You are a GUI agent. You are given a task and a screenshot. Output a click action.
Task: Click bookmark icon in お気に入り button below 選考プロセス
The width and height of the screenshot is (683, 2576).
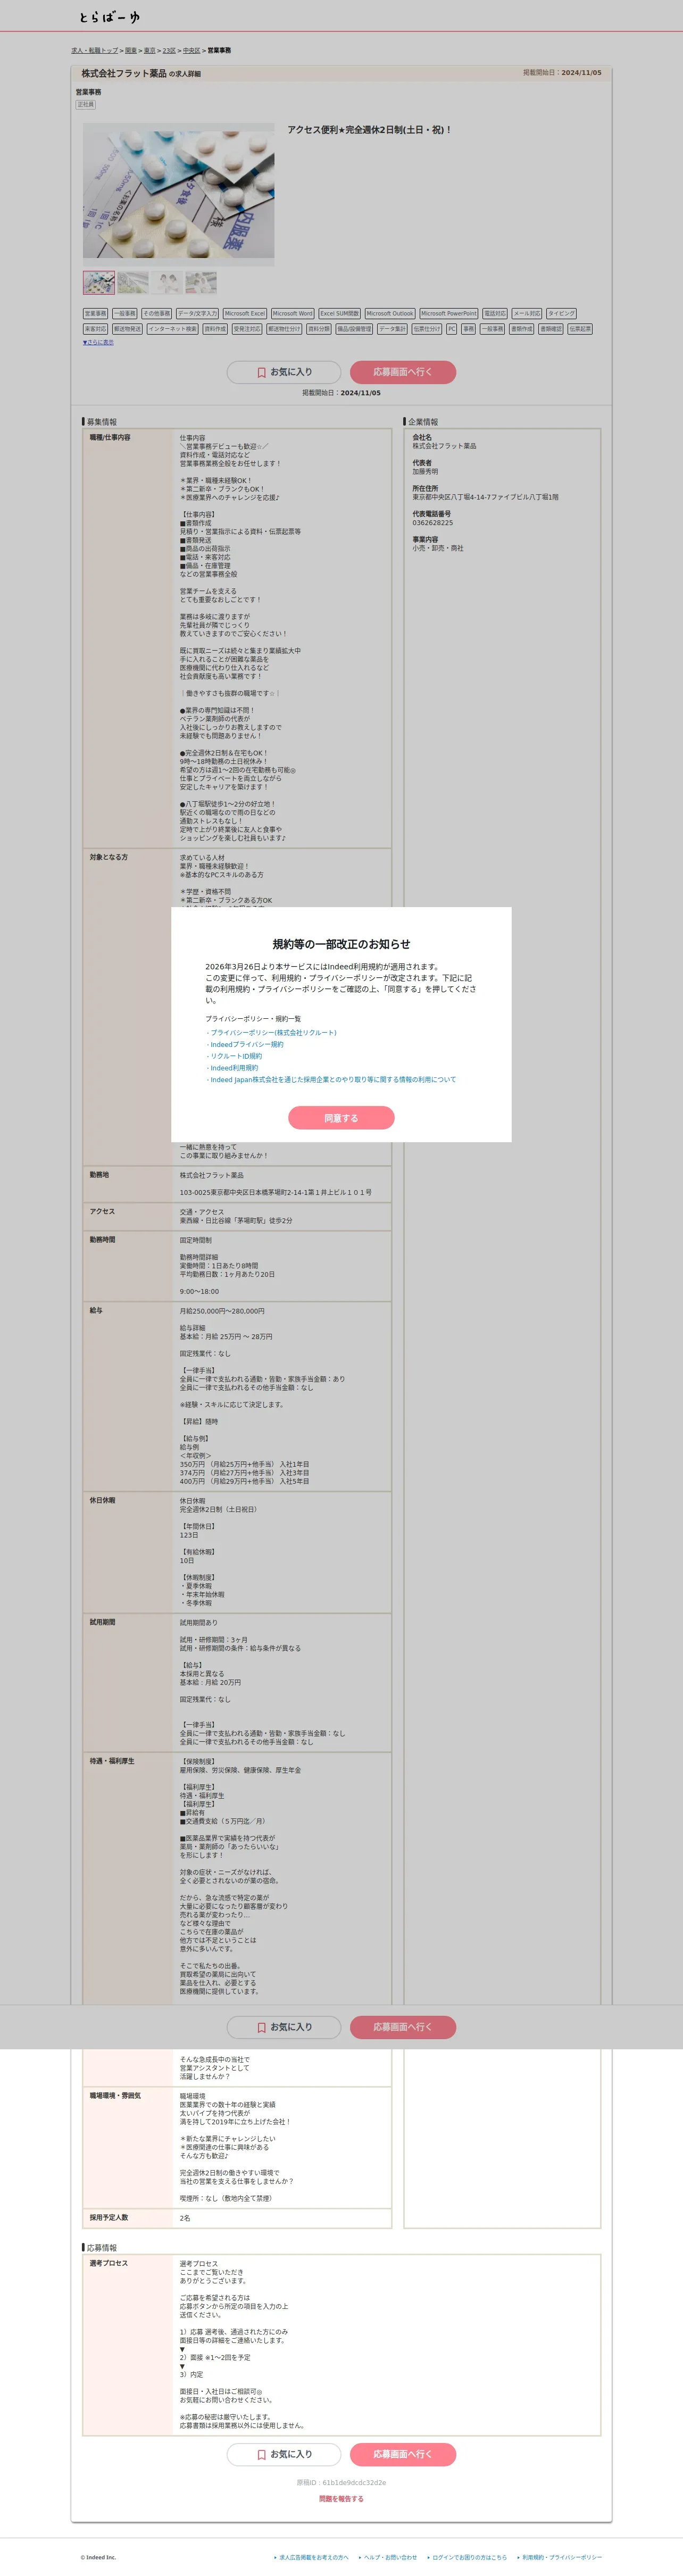click(262, 2454)
